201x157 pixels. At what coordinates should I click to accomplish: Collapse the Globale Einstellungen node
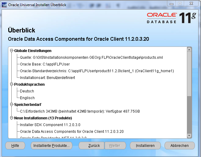click(x=12, y=50)
